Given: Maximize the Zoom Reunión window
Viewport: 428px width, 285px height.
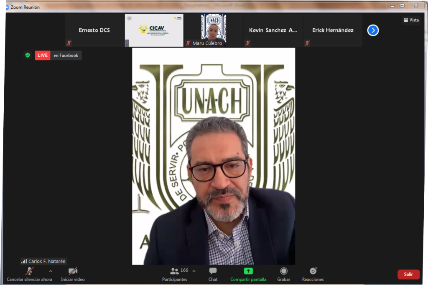Looking at the screenshot, I should (403, 5).
